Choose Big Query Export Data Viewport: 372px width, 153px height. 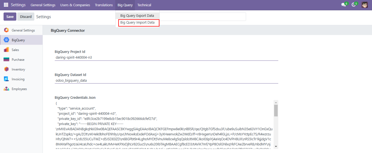(x=137, y=16)
